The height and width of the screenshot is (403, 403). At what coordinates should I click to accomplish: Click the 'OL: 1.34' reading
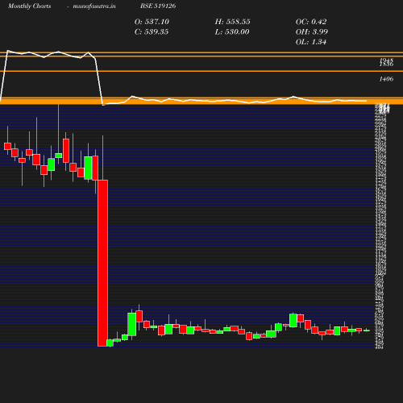(x=311, y=42)
